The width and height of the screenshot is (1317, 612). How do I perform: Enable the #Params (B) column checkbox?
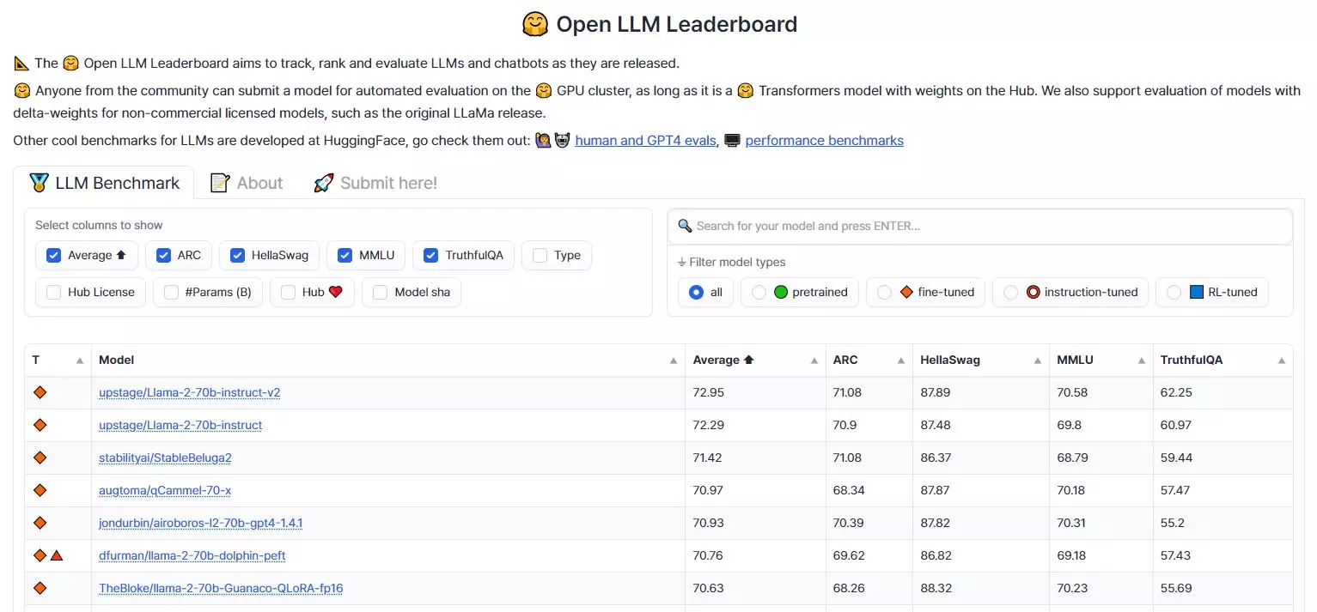click(x=171, y=292)
